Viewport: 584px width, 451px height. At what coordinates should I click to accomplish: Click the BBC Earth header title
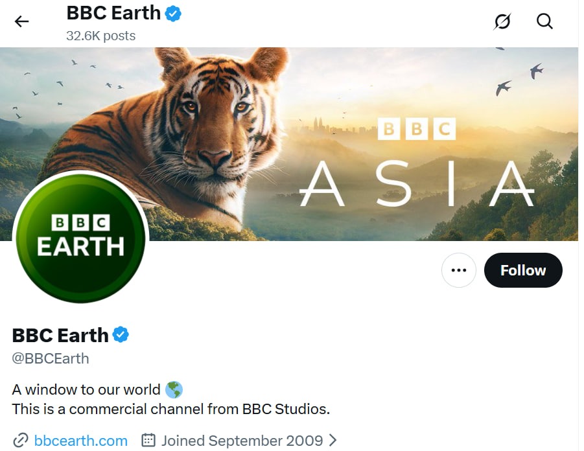[x=113, y=13]
